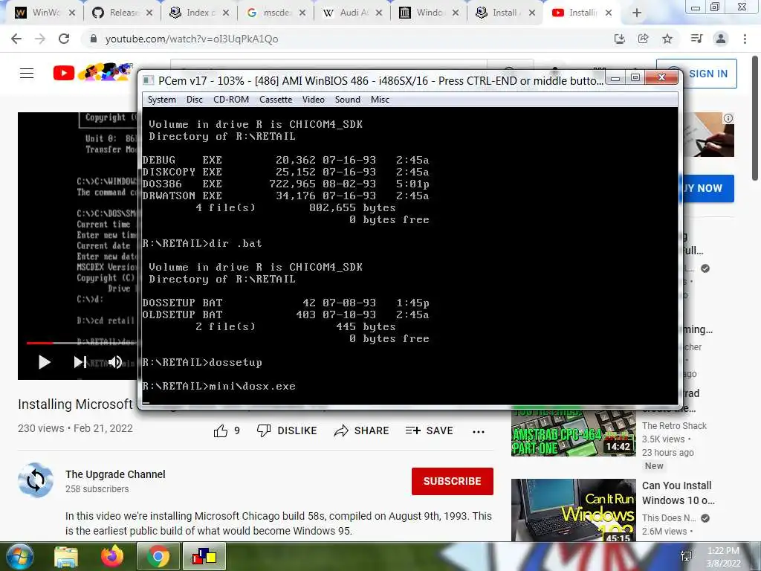Switch to the Index tab
The width and height of the screenshot is (761, 571).
coord(199,13)
